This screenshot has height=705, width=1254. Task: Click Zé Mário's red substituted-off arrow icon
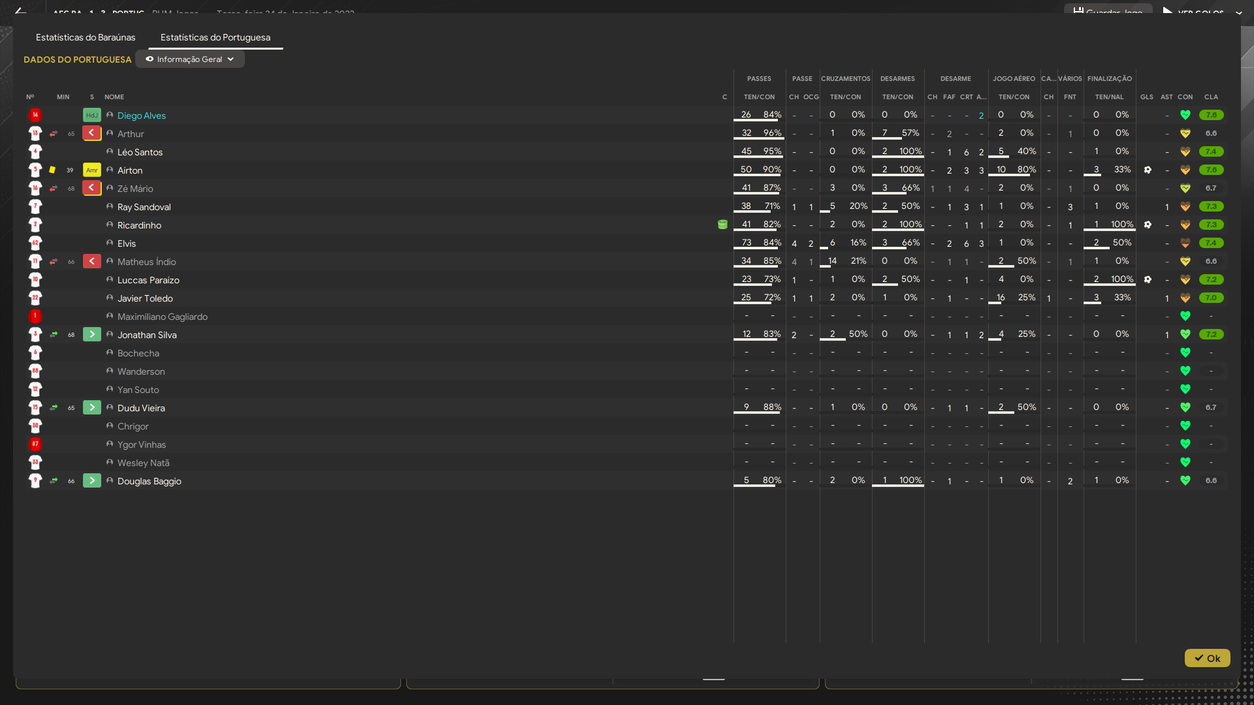(92, 188)
